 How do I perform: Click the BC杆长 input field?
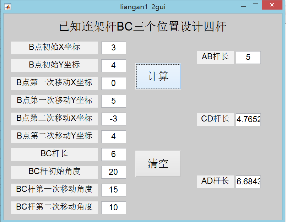(114, 154)
